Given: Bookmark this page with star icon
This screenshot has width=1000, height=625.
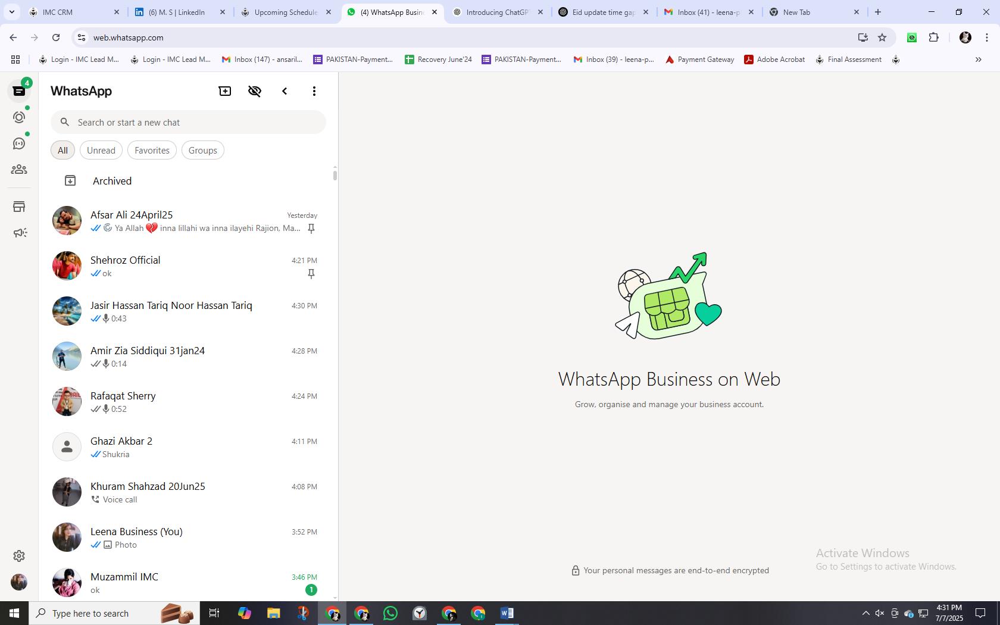Looking at the screenshot, I should pyautogui.click(x=882, y=37).
